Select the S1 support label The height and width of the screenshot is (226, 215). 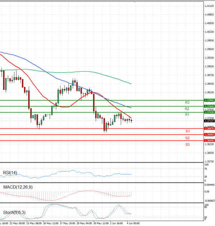point(188,131)
